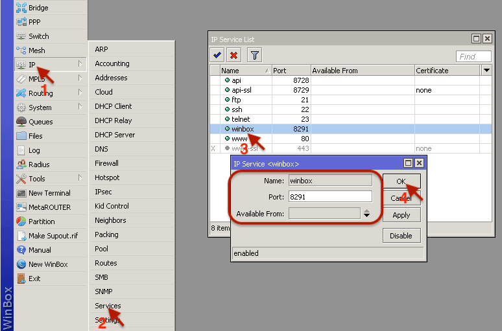Click the MetaROUTER icon
This screenshot has width=502, height=331.
21,207
